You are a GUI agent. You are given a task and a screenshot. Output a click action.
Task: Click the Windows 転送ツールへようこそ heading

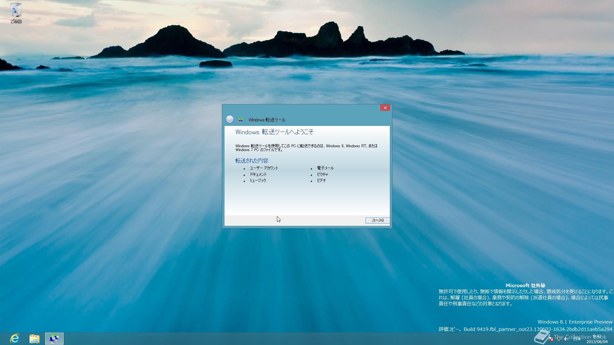coord(274,132)
